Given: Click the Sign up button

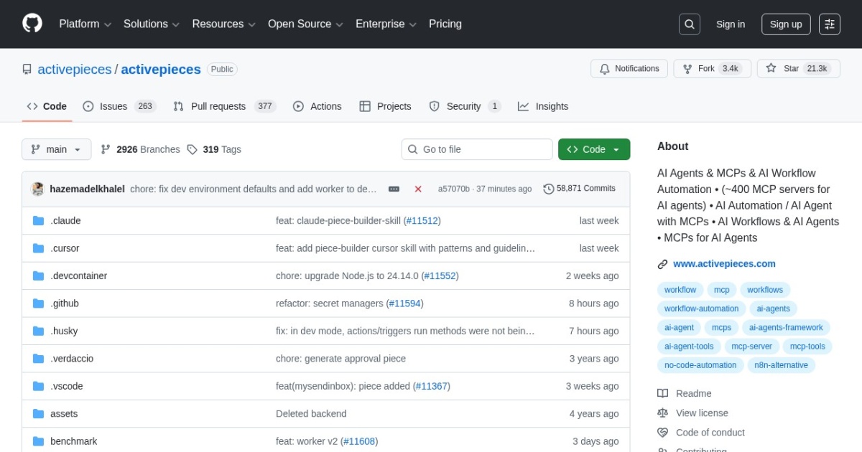Looking at the screenshot, I should (785, 24).
